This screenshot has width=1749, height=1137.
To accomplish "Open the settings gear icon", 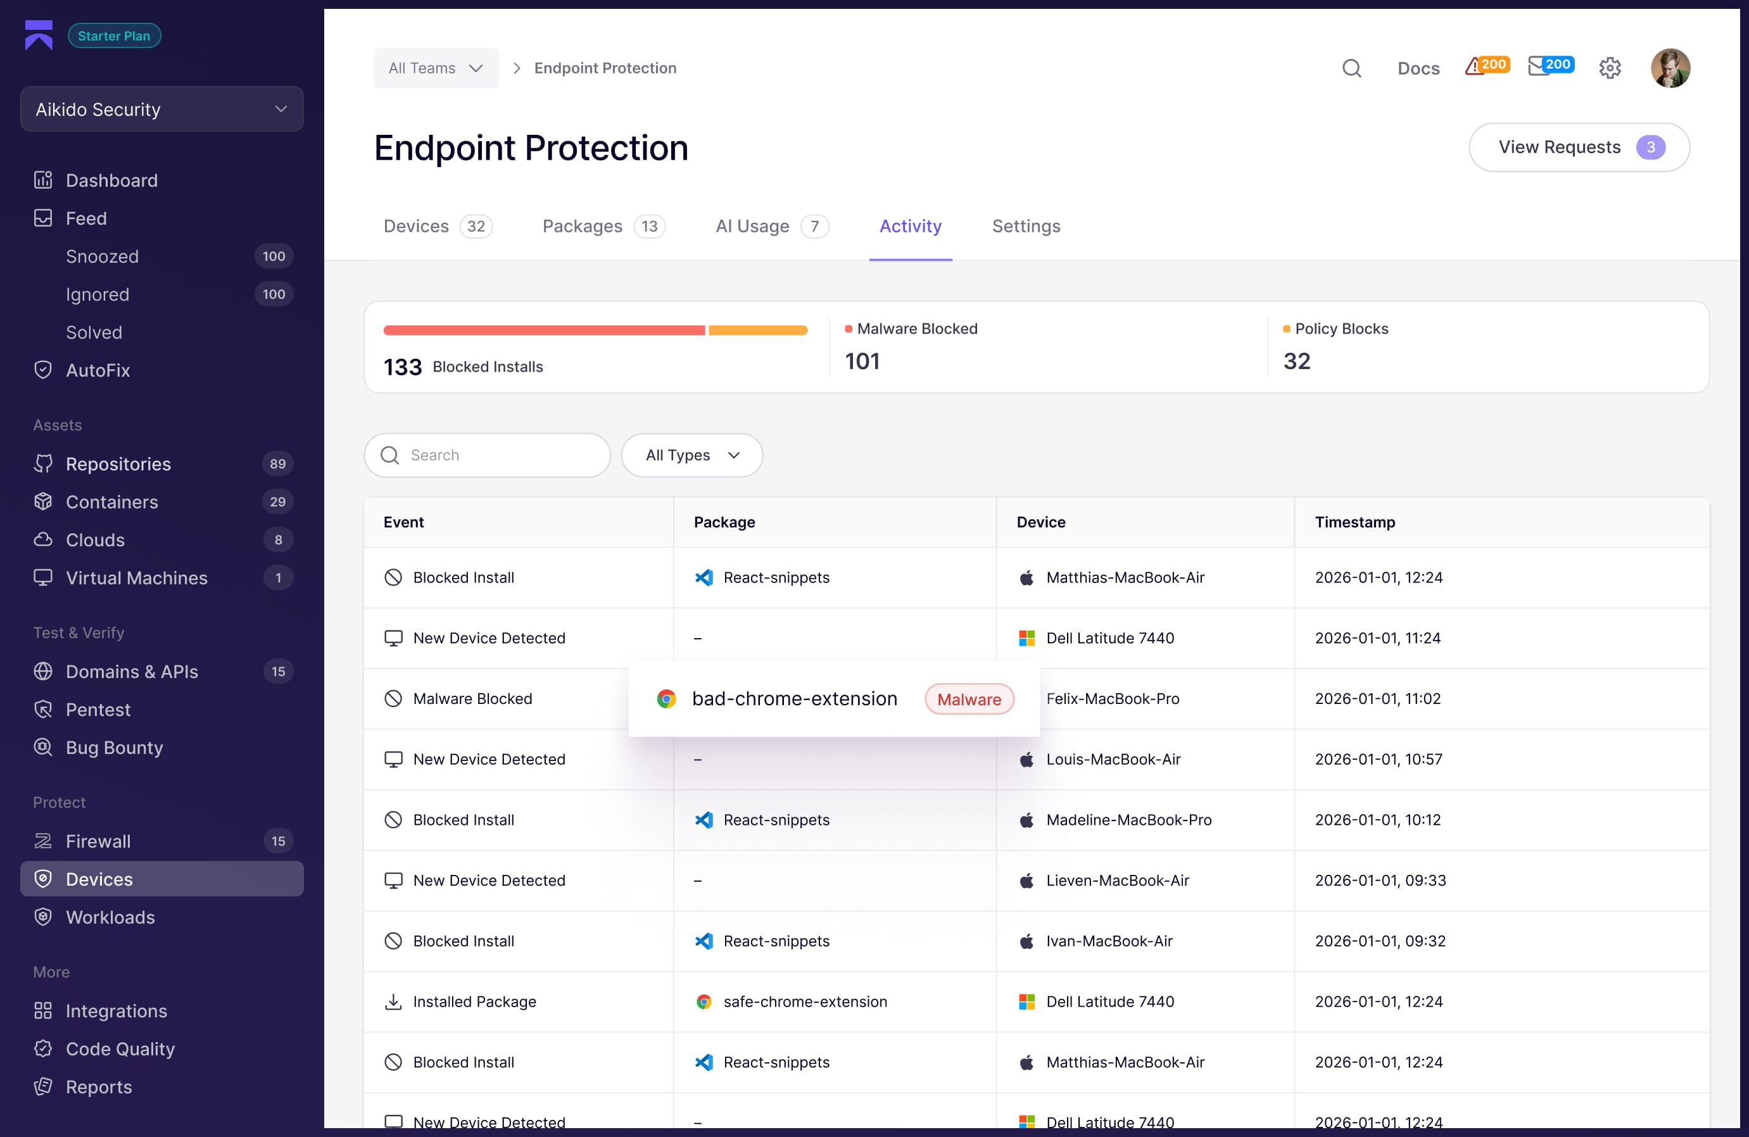I will pyautogui.click(x=1610, y=68).
